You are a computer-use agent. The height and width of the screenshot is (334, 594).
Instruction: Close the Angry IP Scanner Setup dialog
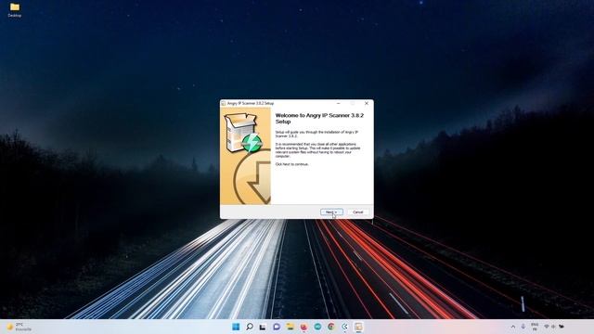click(367, 103)
